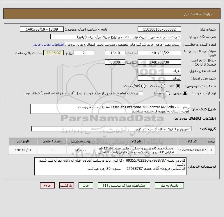Open the اطلاعات تماس خریدار link

click(48, 45)
